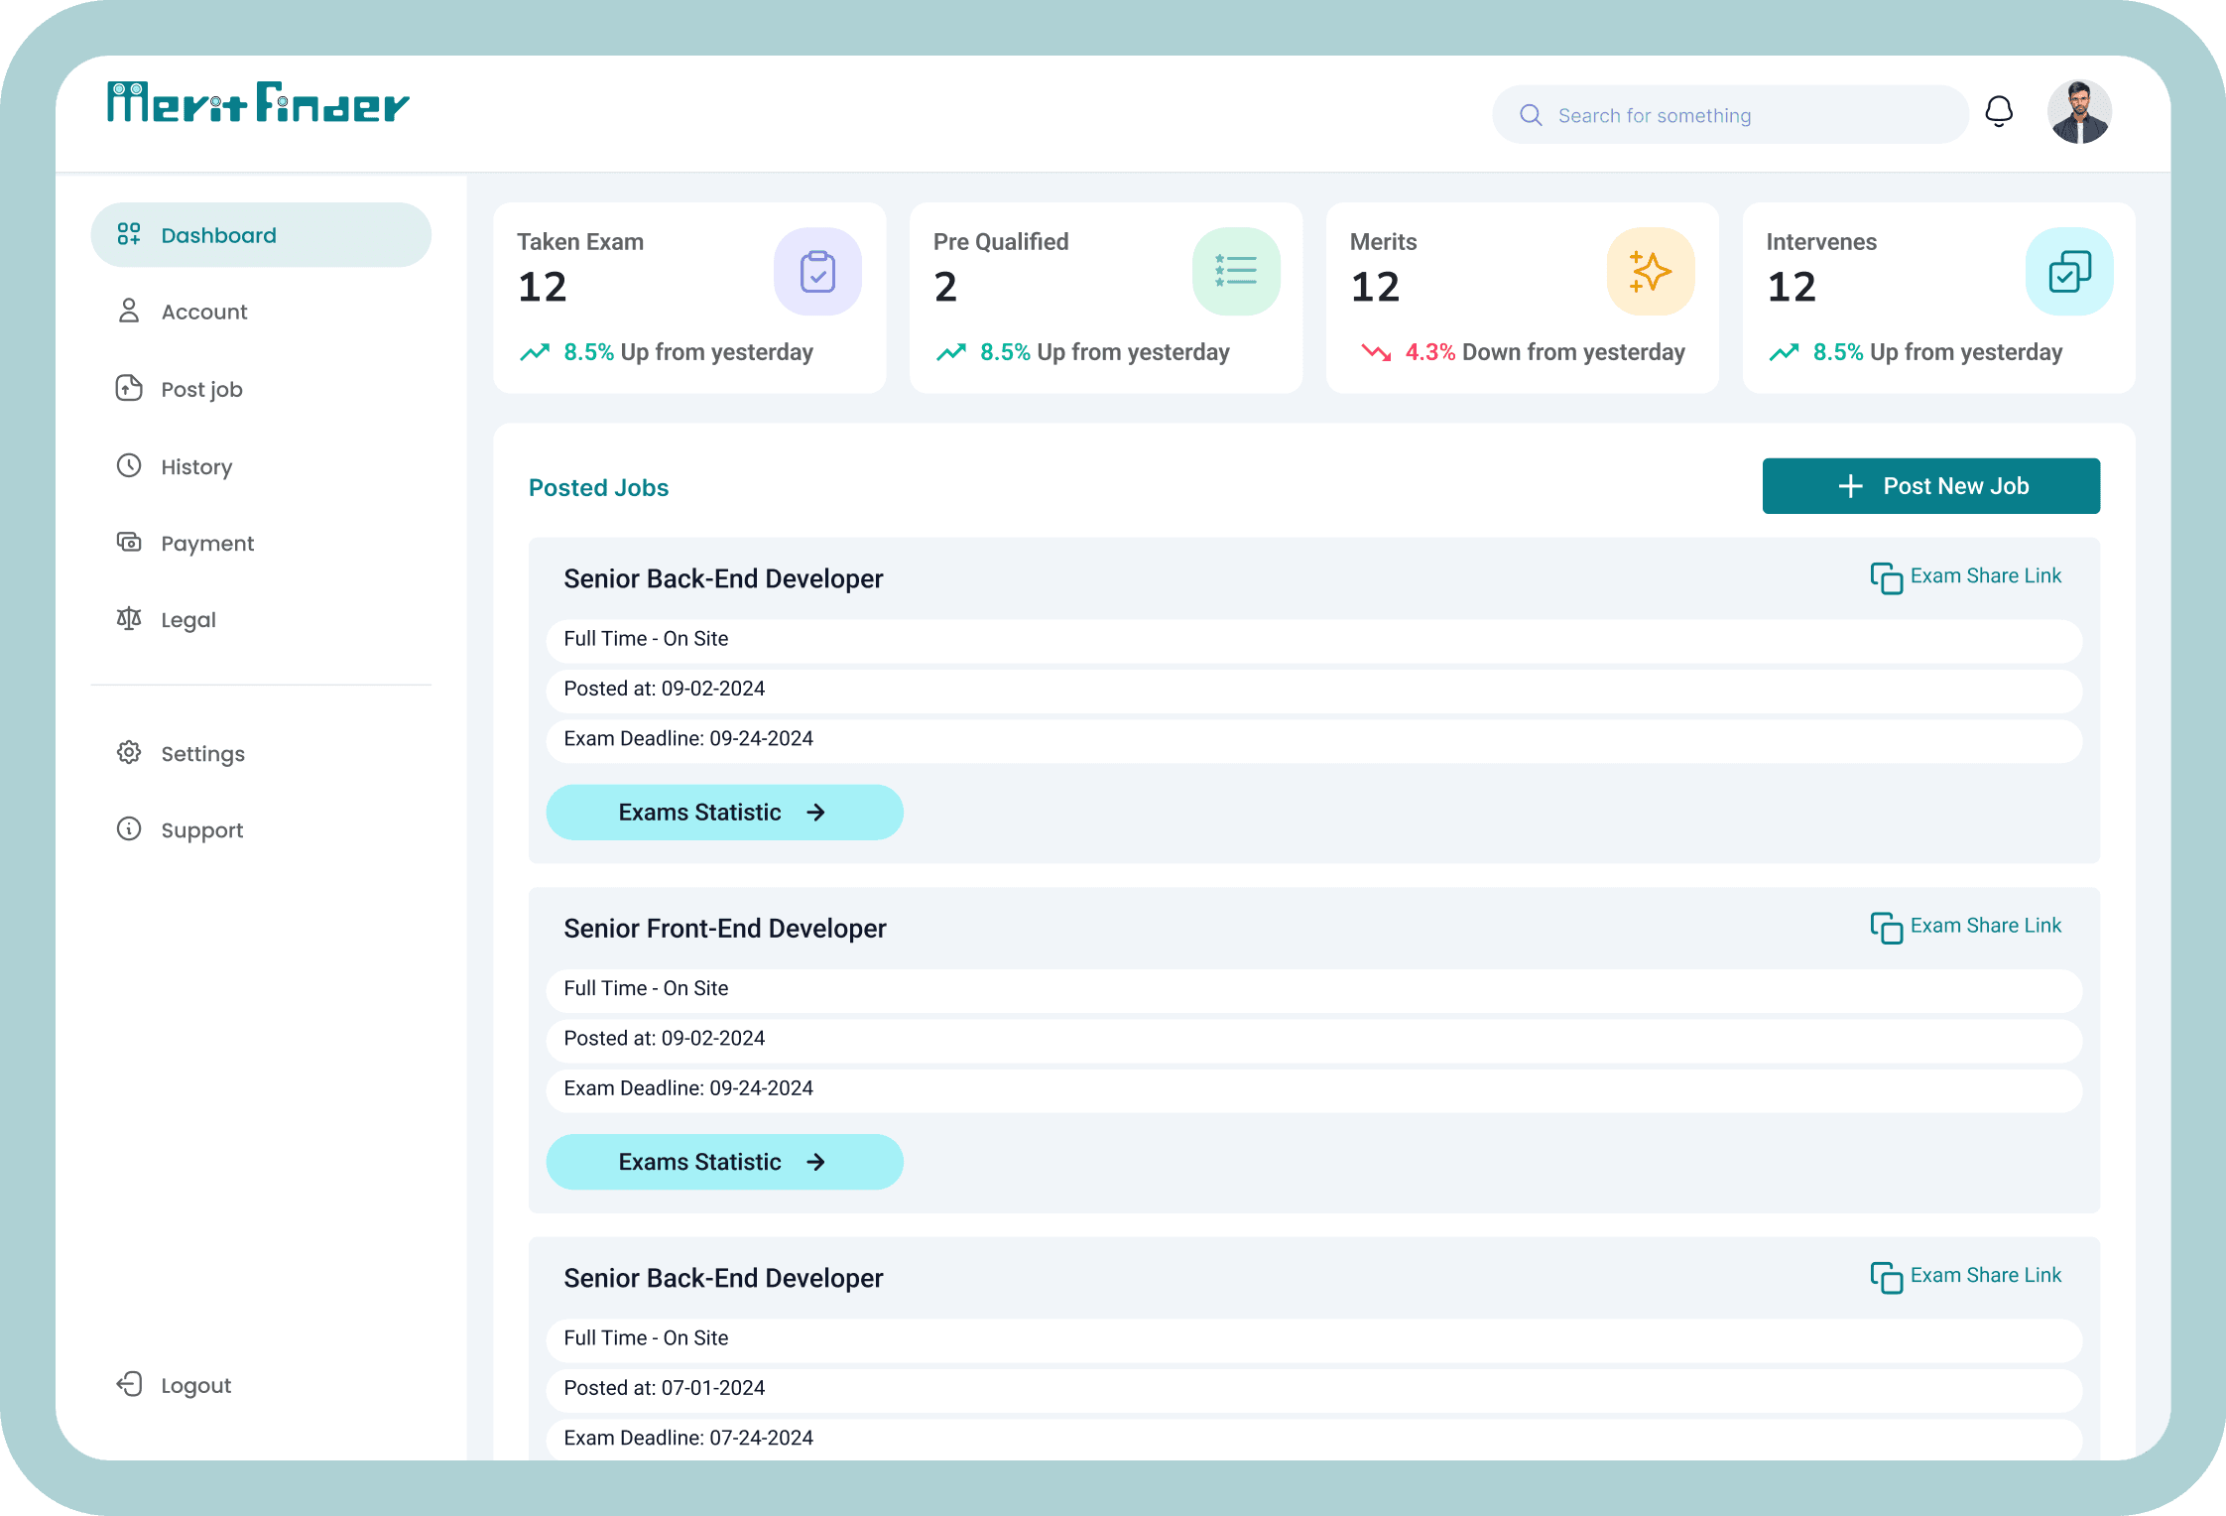Click the Senior Front-End Developer job title
Viewport: 2226px width, 1516px height.
click(x=724, y=929)
